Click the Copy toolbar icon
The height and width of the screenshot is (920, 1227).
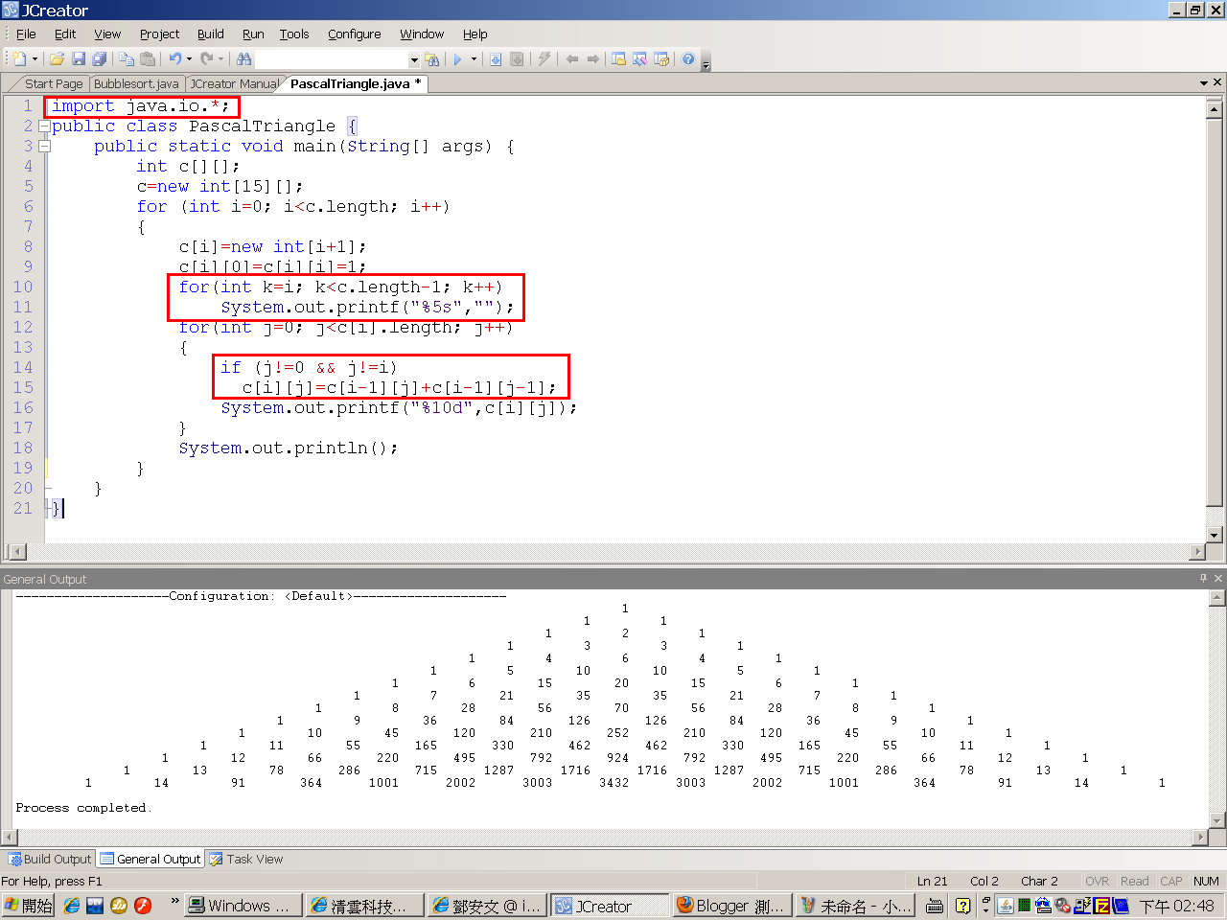[x=127, y=59]
